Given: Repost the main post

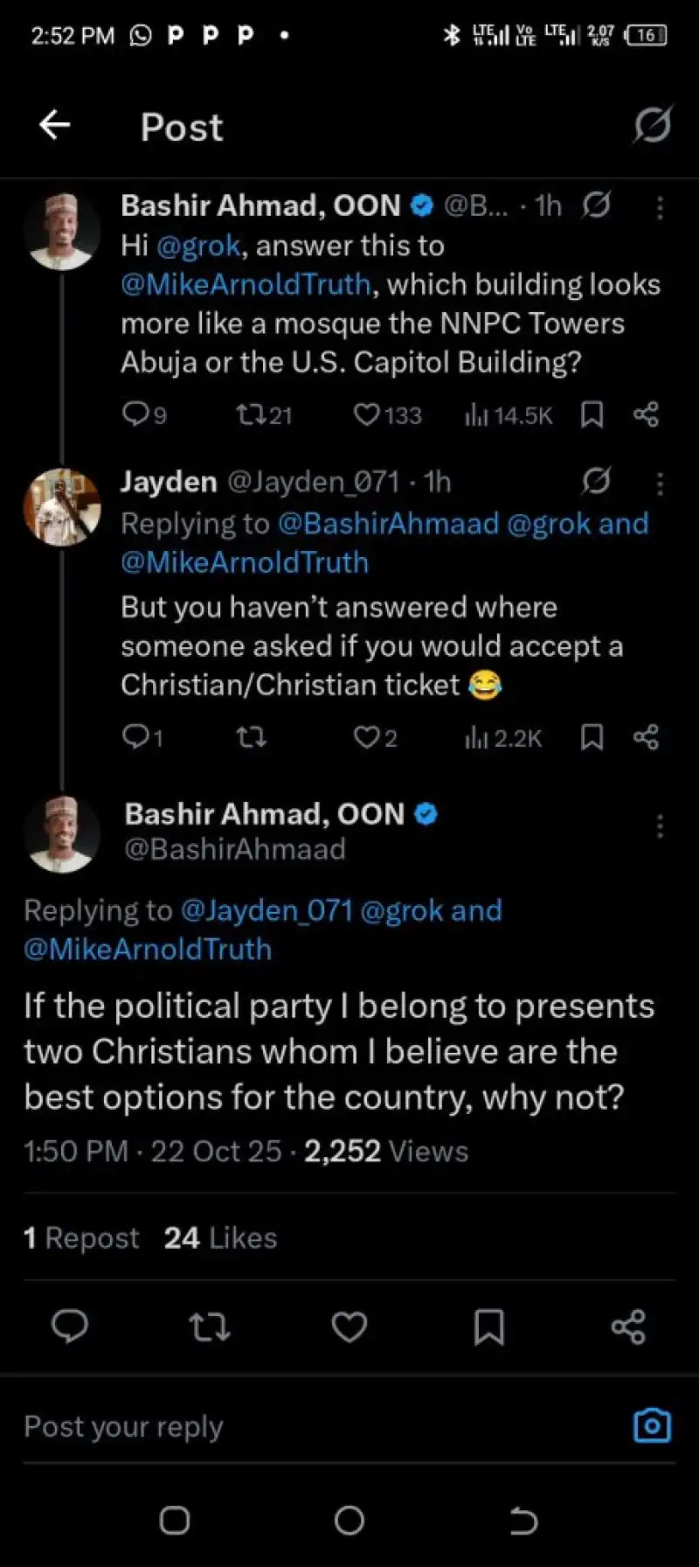Looking at the screenshot, I should [x=210, y=1327].
